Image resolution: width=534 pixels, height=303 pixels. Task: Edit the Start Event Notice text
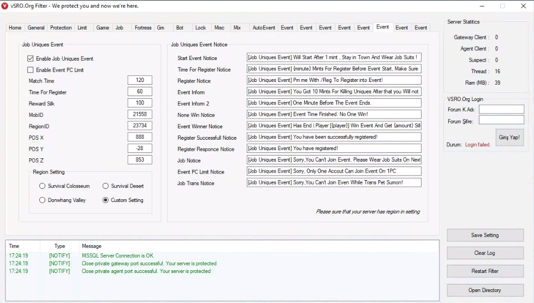334,57
